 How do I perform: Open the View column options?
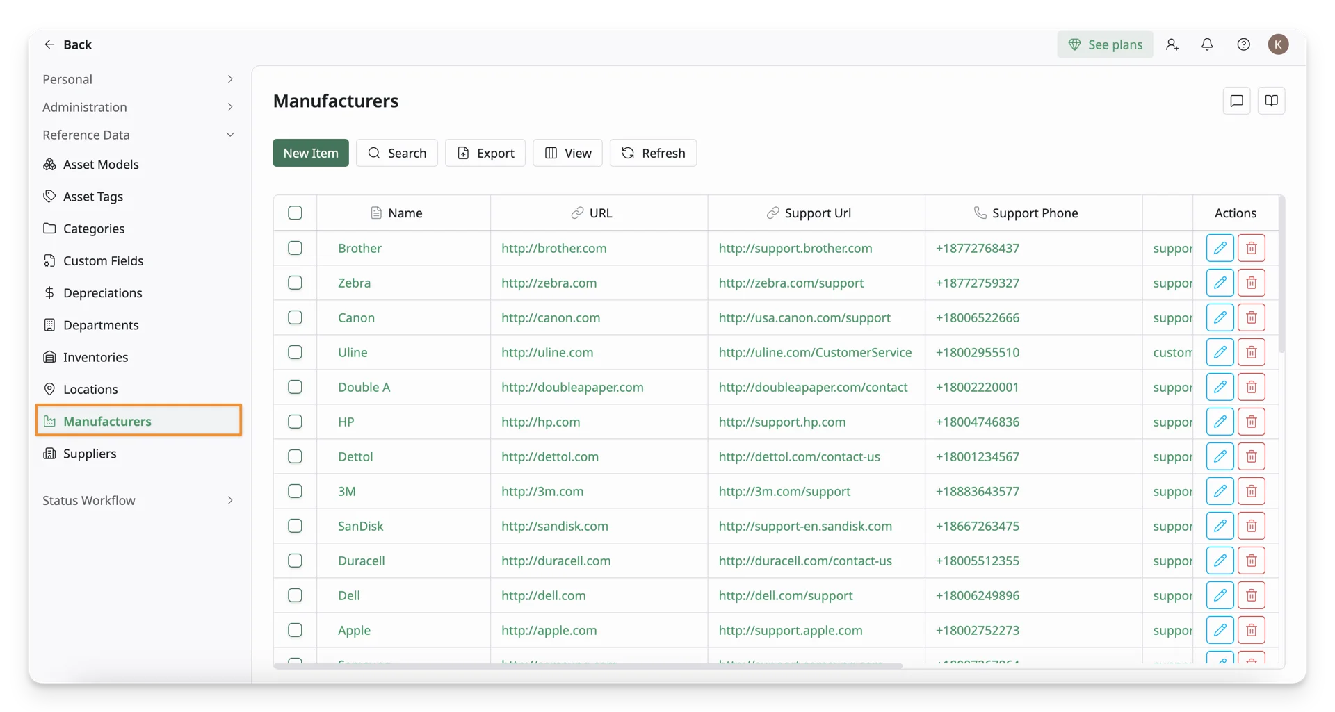click(x=568, y=153)
